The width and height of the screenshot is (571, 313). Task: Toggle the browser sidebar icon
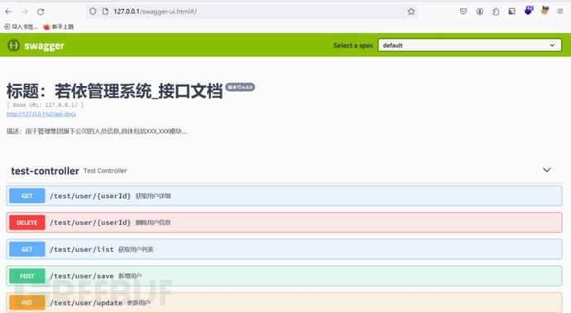(511, 12)
